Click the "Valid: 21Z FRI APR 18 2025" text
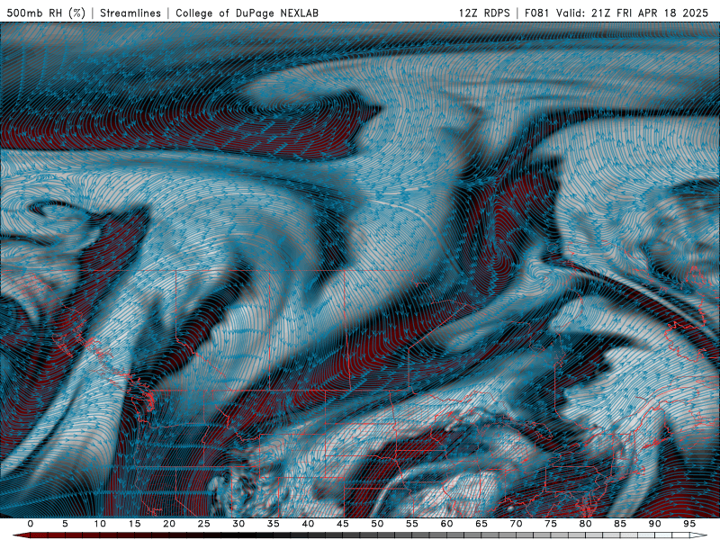This screenshot has width=720, height=540. click(633, 13)
